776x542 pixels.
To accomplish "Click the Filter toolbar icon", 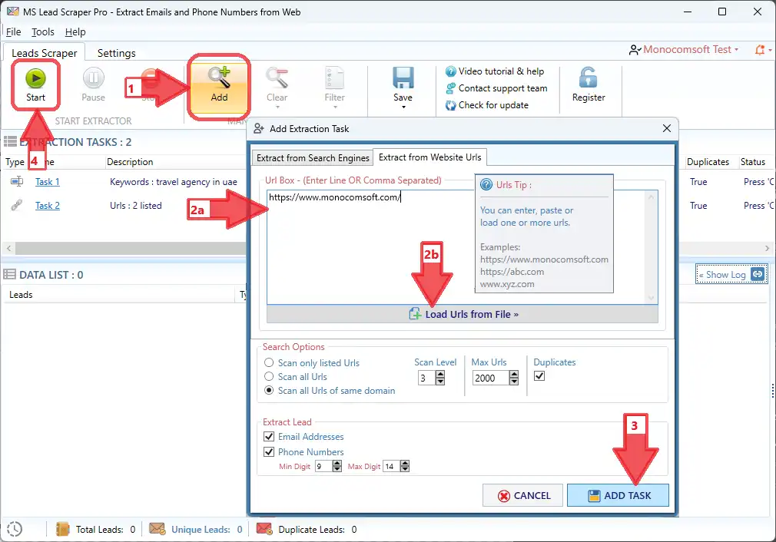I will (x=334, y=78).
